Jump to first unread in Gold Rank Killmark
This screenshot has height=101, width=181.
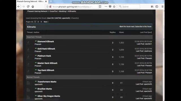point(36,49)
